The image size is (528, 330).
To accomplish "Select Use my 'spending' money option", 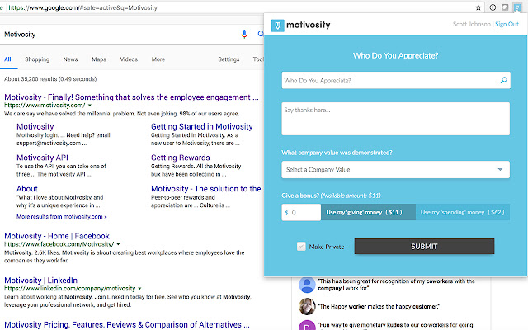I will [463, 212].
